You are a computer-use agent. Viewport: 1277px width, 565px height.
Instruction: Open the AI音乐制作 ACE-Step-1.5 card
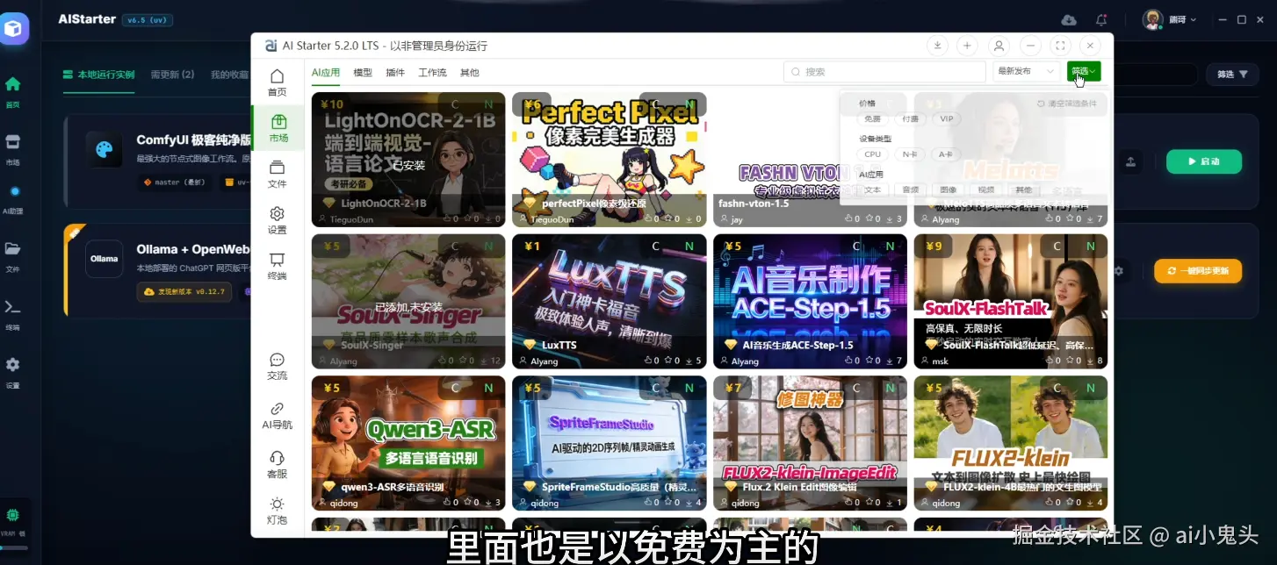[x=810, y=301]
